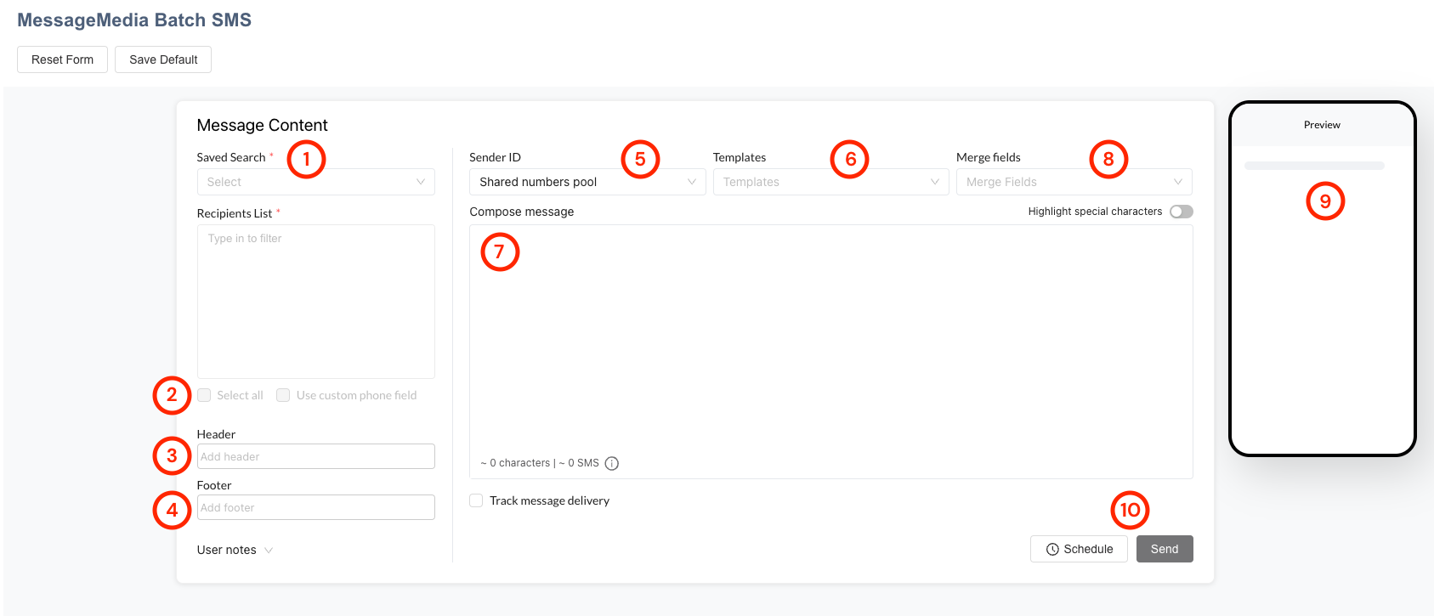Click the SMS count info icon
Viewport: 1434px width, 616px height.
[x=612, y=463]
